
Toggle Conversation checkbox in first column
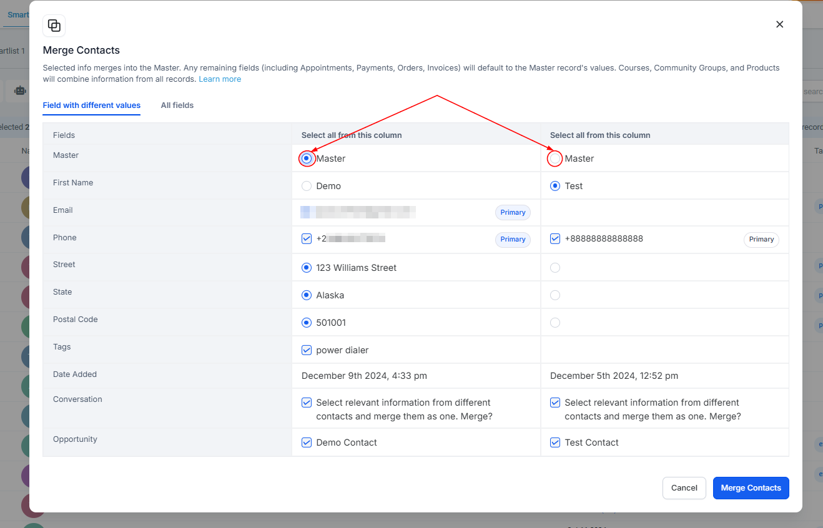click(x=307, y=403)
